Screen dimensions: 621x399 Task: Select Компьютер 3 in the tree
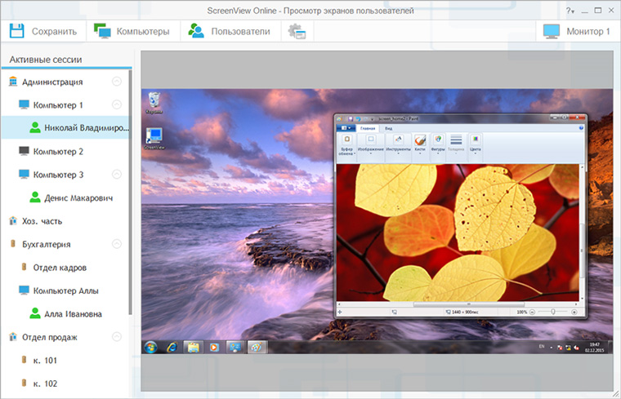[x=58, y=175]
